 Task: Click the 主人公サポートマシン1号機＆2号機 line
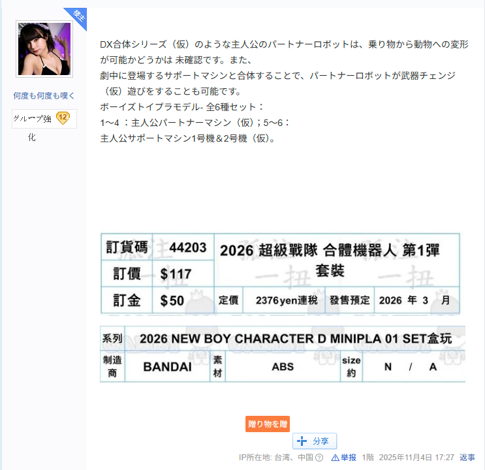[187, 138]
